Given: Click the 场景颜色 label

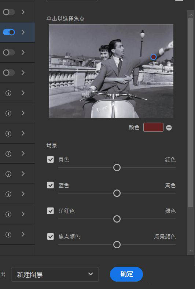Looking at the screenshot, I should point(165,236).
